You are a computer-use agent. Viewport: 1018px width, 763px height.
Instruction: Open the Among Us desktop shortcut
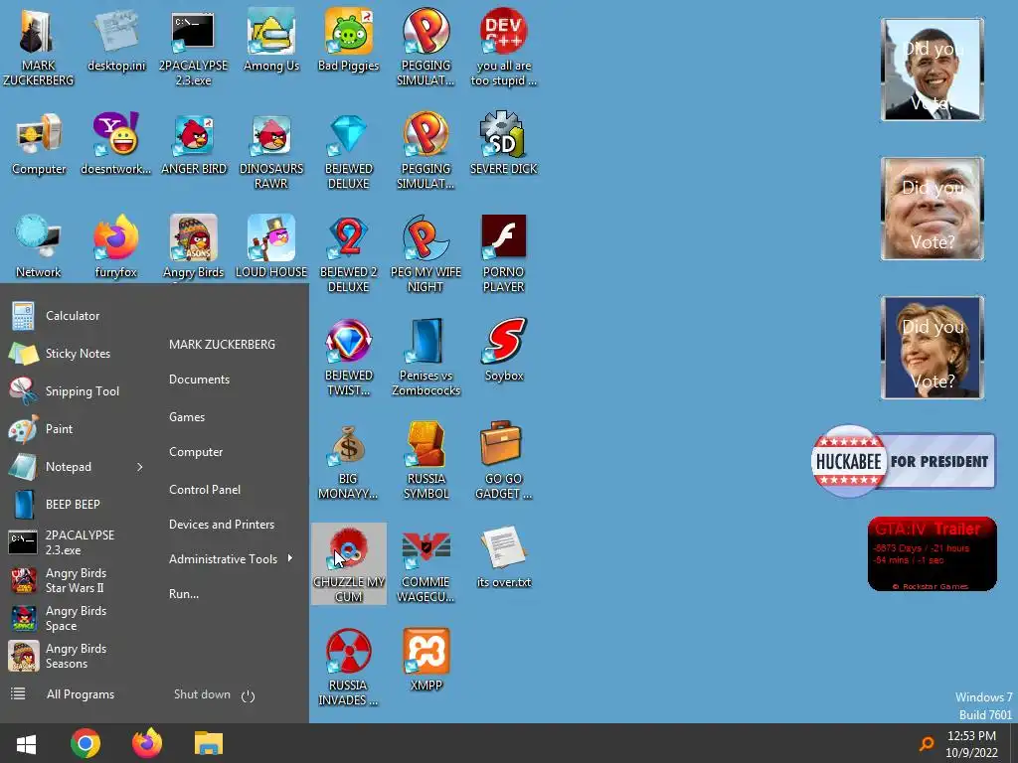tap(271, 40)
